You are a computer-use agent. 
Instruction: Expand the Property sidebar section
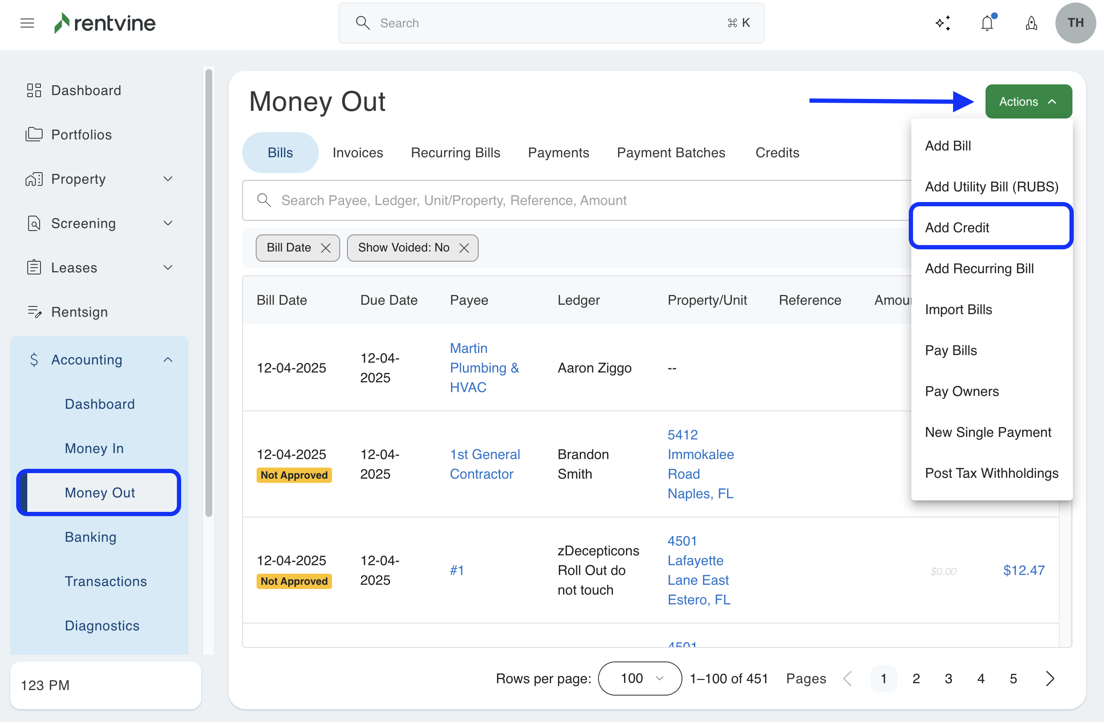[168, 179]
